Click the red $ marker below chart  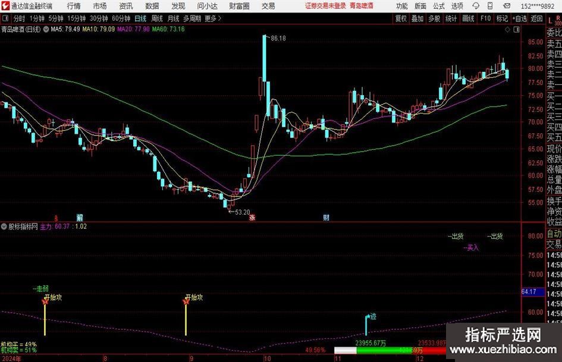pyautogui.click(x=56, y=218)
